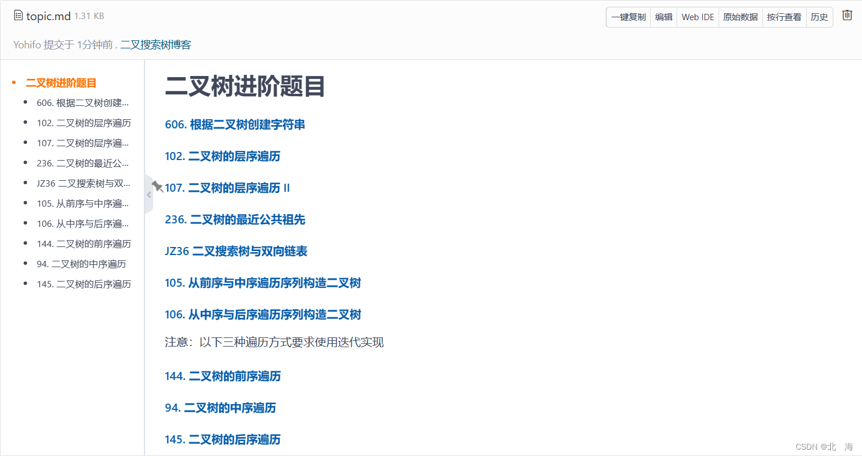The image size is (862, 456).
Task: Show file 历史 history
Action: (819, 17)
